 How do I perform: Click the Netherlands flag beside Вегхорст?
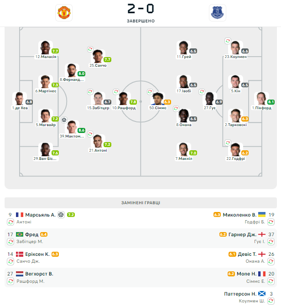pyautogui.click(x=20, y=274)
